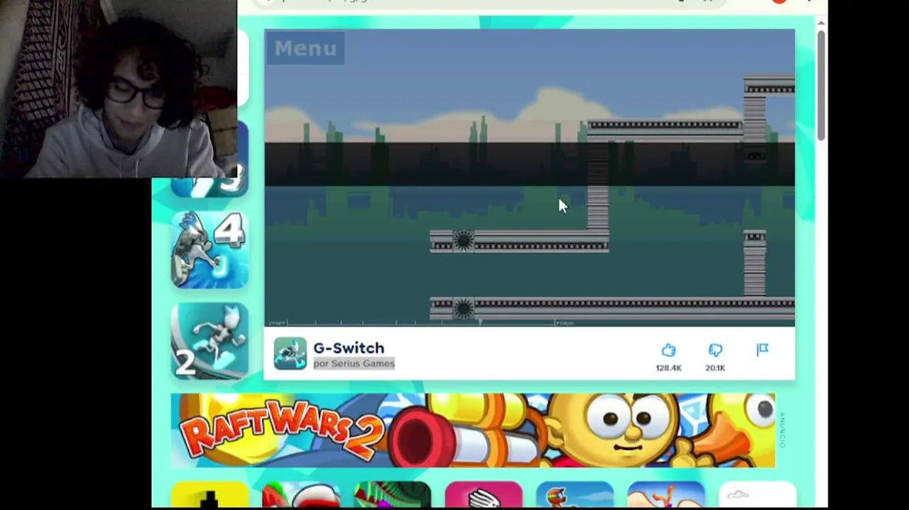Click the scrollbar up arrow
This screenshot has width=909, height=510.
821,23
